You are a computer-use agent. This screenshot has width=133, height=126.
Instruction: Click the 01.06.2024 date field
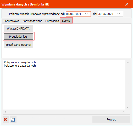pyautogui.click(x=78, y=14)
